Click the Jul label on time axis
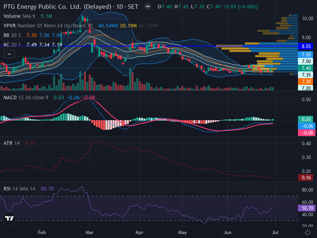317x238 pixels. tap(275, 232)
